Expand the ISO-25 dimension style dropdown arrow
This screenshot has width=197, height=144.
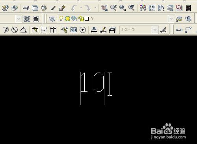[x=155, y=30]
